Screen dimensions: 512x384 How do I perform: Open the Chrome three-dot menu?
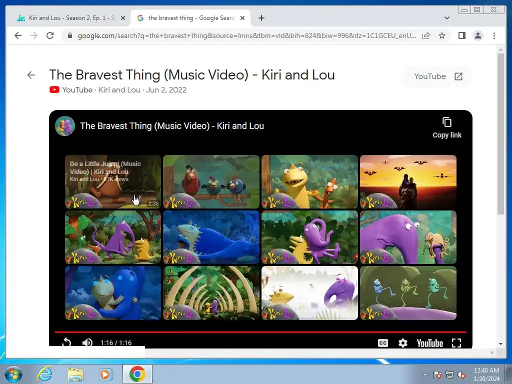[x=494, y=35]
